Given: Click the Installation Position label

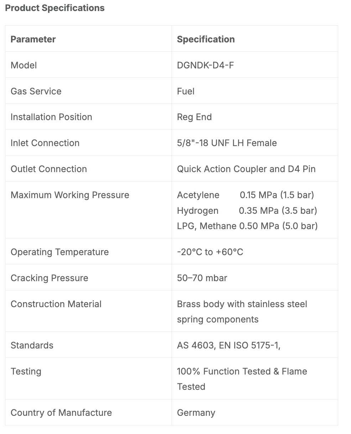Looking at the screenshot, I should tap(51, 117).
